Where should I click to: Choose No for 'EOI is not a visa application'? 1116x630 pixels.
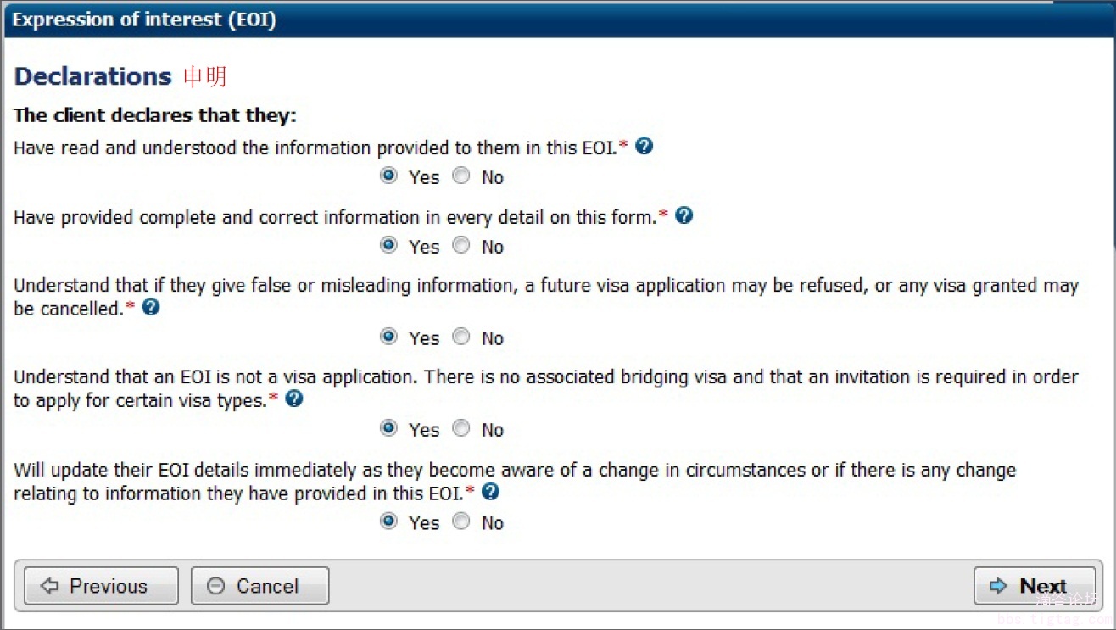click(x=461, y=429)
